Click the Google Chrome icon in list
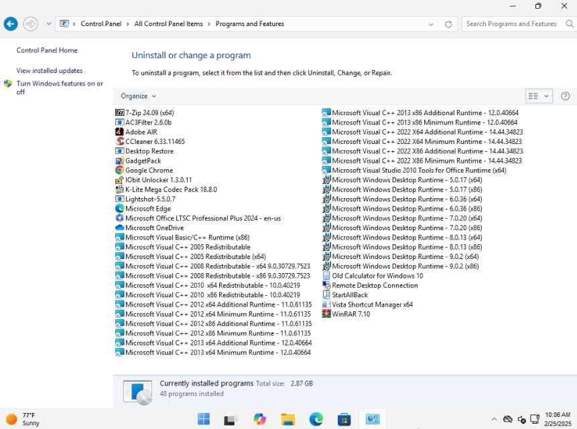 pyautogui.click(x=119, y=170)
